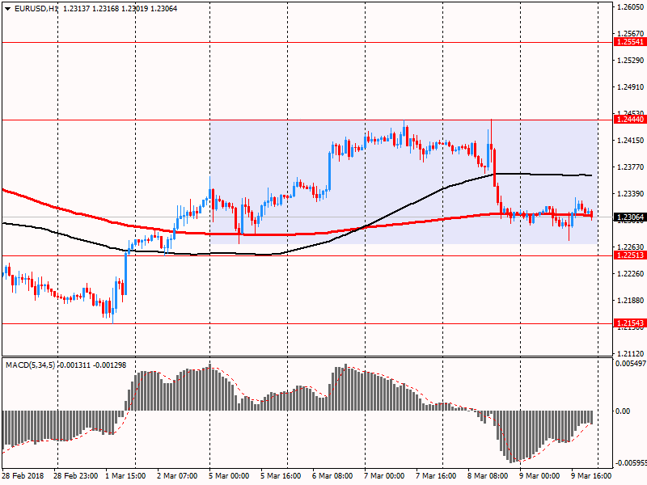Click the 1 Mar 15:00 time label
The height and width of the screenshot is (485, 647).
[x=125, y=475]
